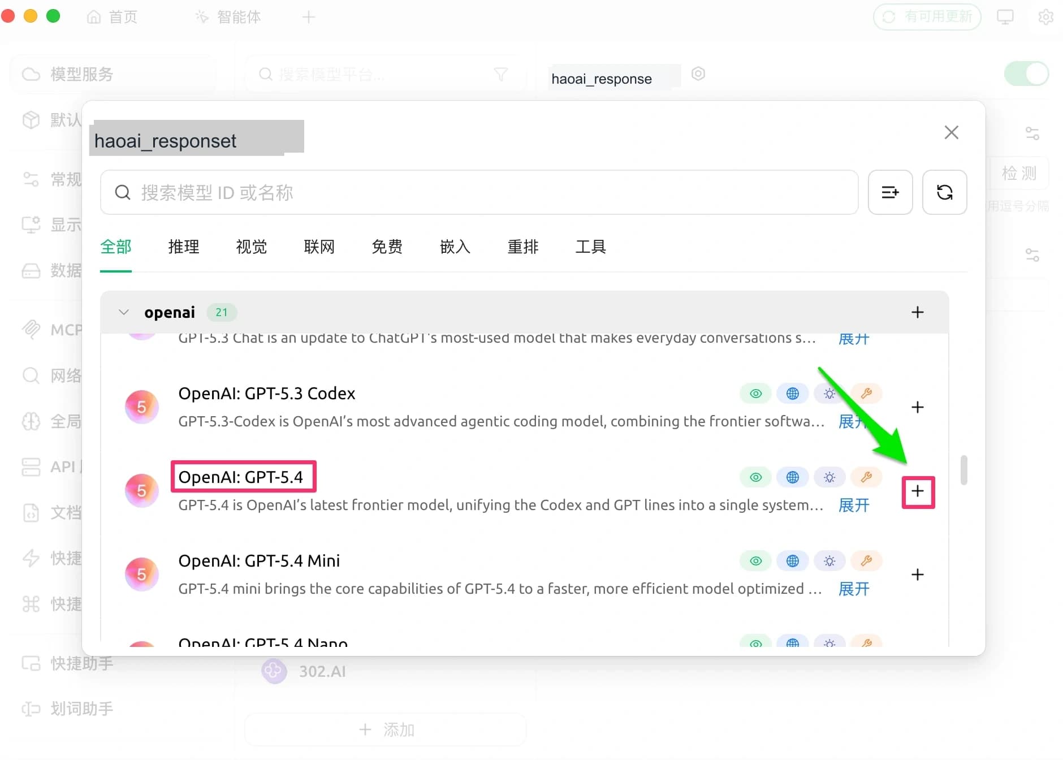Collapse the openai model group
1063x760 pixels.
123,312
